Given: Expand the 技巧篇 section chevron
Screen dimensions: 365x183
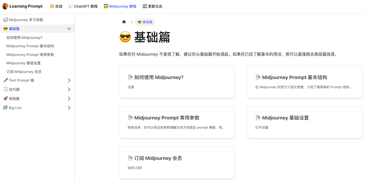Looking at the screenshot, I should [69, 89].
